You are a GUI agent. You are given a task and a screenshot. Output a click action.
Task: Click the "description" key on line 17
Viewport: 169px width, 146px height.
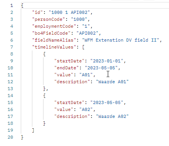(72, 116)
